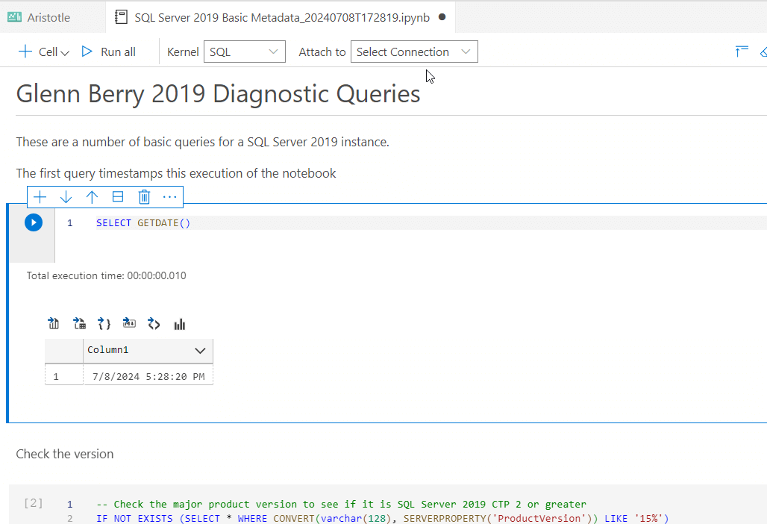Select the SQL Server 2019 Basic Metadata notebook tab
Screen dimensions: 767x524
click(281, 18)
